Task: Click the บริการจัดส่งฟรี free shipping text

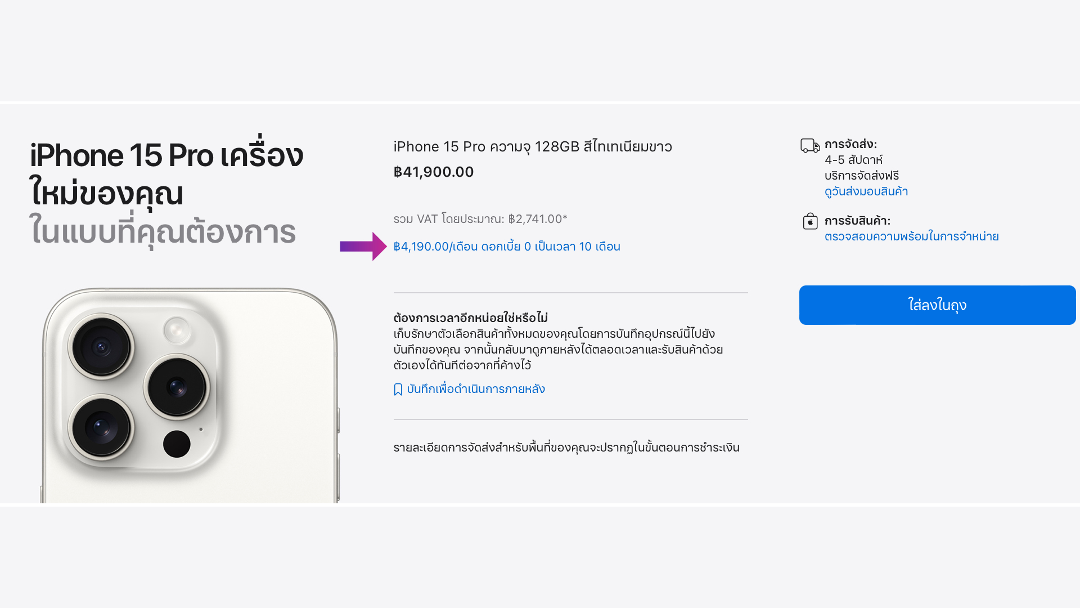Action: pyautogui.click(x=862, y=176)
